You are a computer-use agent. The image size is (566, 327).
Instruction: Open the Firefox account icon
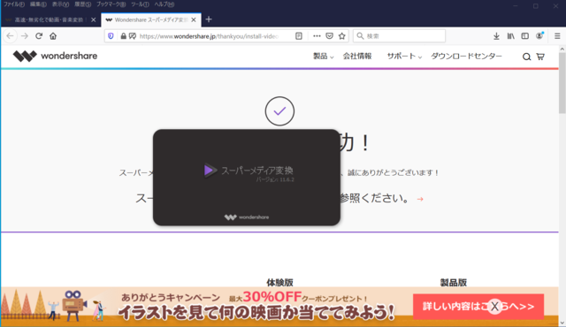539,35
